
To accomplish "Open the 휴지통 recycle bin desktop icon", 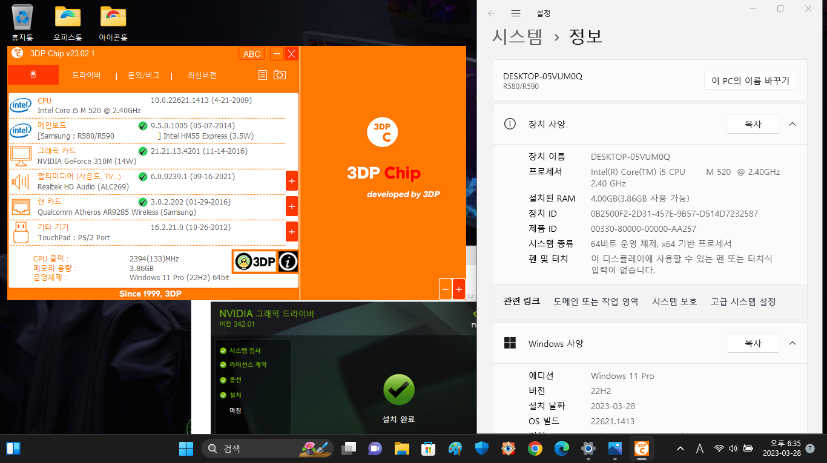I will (22, 23).
